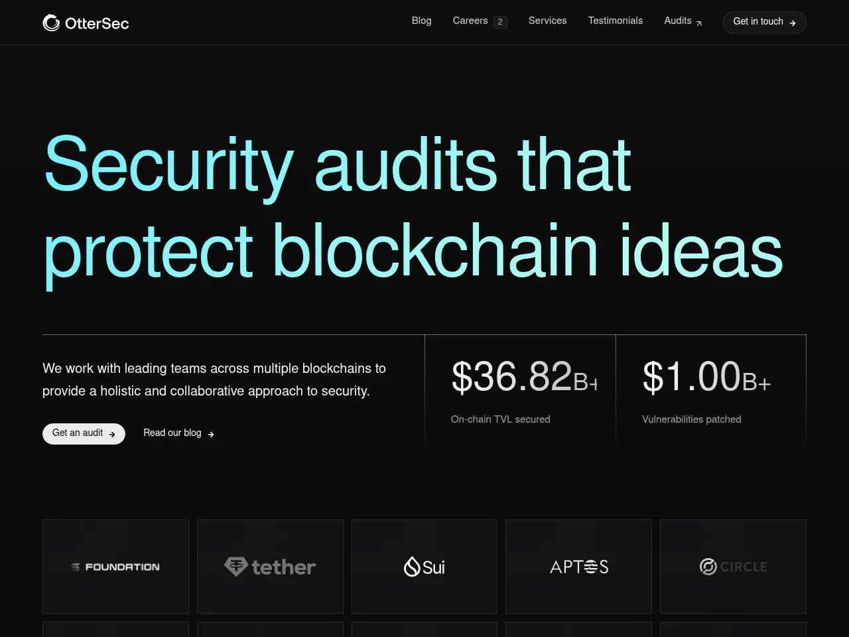849x637 pixels.
Task: Click the Aptos logo in the partners grid
Action: pyautogui.click(x=578, y=567)
